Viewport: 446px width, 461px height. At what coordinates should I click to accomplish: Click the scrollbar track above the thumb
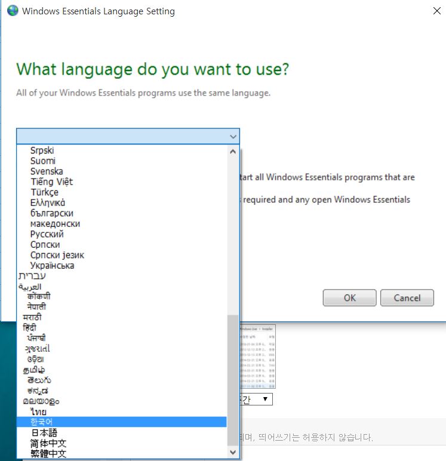[x=233, y=236]
